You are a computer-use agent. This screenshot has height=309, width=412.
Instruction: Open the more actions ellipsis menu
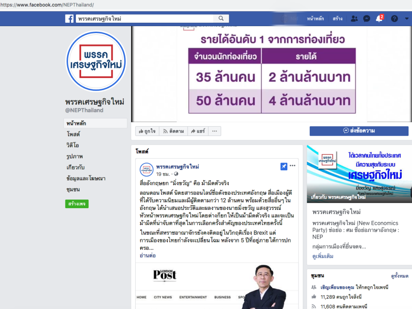(215, 131)
